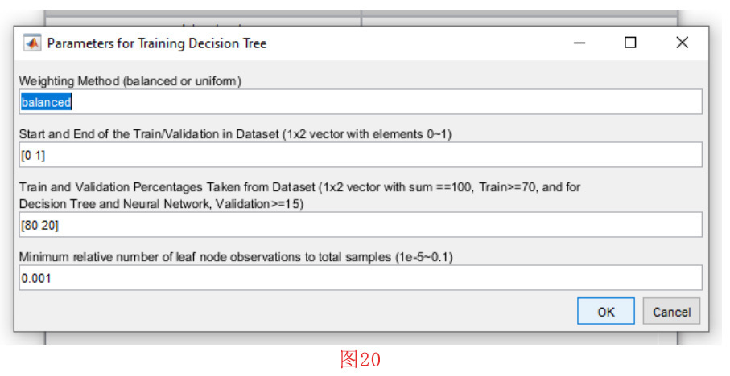Click the "[0 1]" value text
This screenshot has height=376, width=730.
coord(33,154)
